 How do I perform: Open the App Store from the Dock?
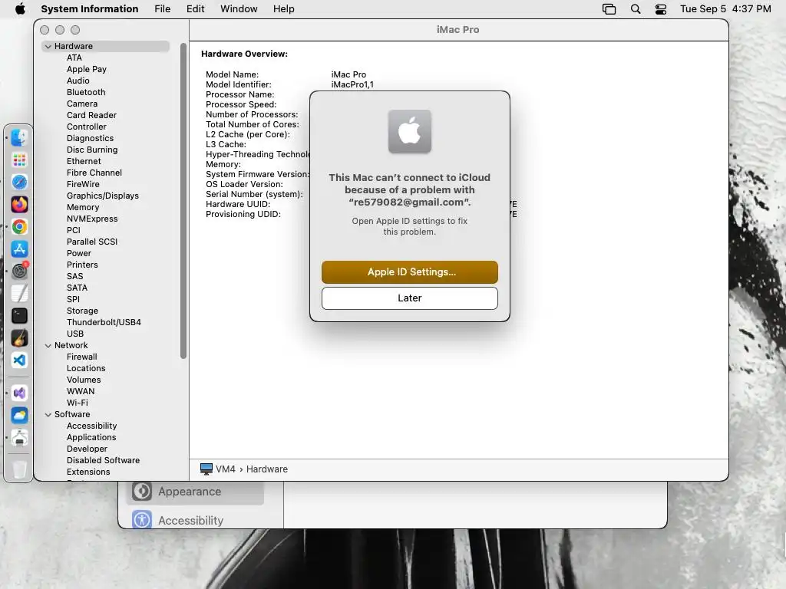point(19,249)
